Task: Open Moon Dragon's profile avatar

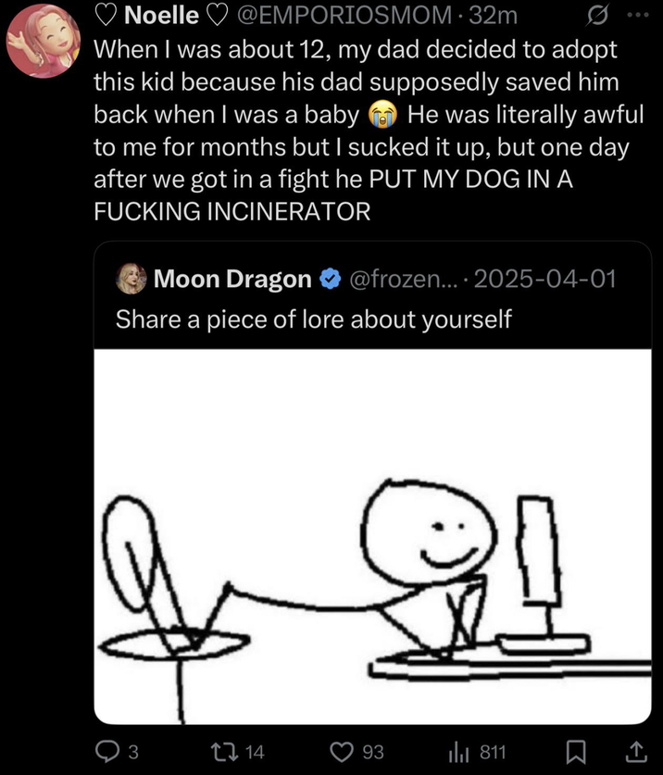Action: (132, 277)
